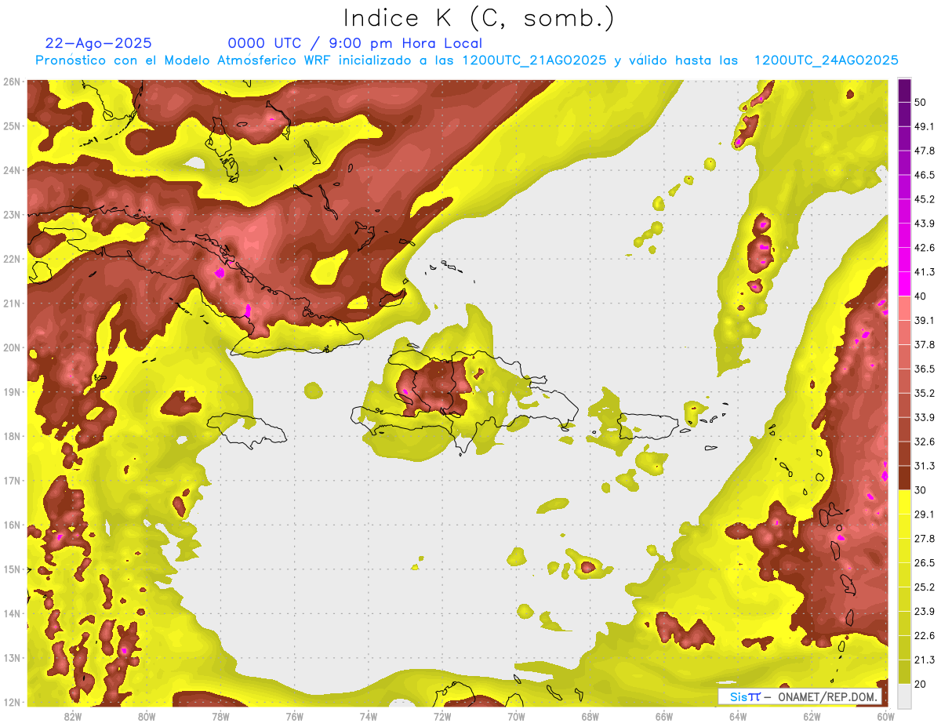Click the latitude label "18N"

12,436
